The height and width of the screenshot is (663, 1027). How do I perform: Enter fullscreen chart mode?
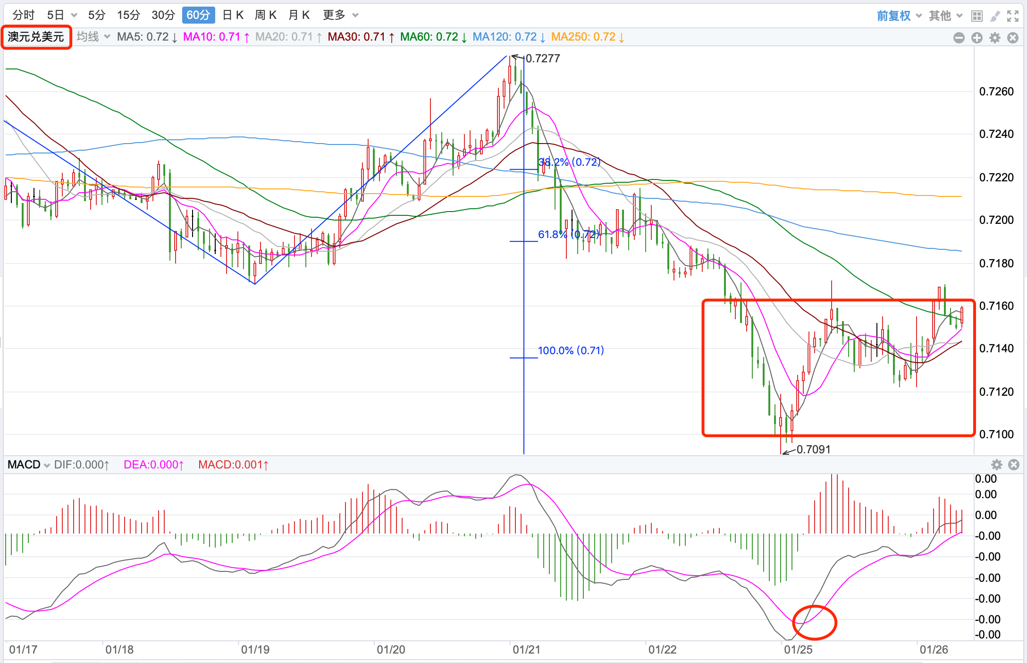1012,16
